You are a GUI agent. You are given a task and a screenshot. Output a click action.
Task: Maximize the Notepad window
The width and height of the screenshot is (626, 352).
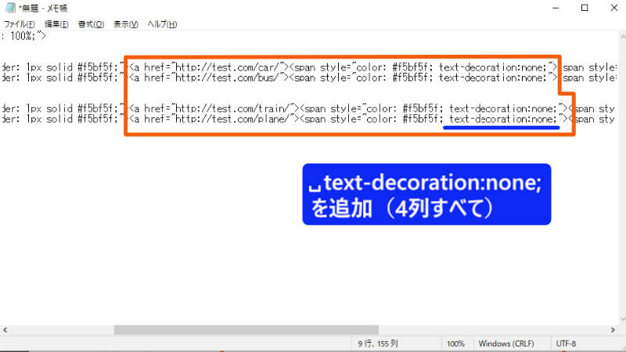click(x=585, y=8)
